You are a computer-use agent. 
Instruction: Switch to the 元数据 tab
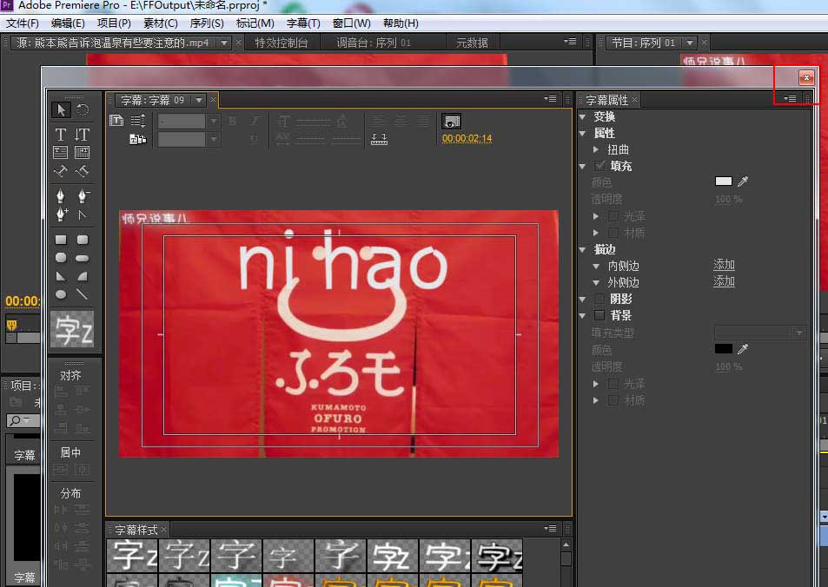point(472,41)
